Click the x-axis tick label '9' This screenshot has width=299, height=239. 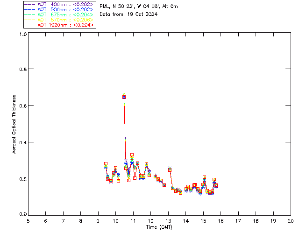[98, 221]
